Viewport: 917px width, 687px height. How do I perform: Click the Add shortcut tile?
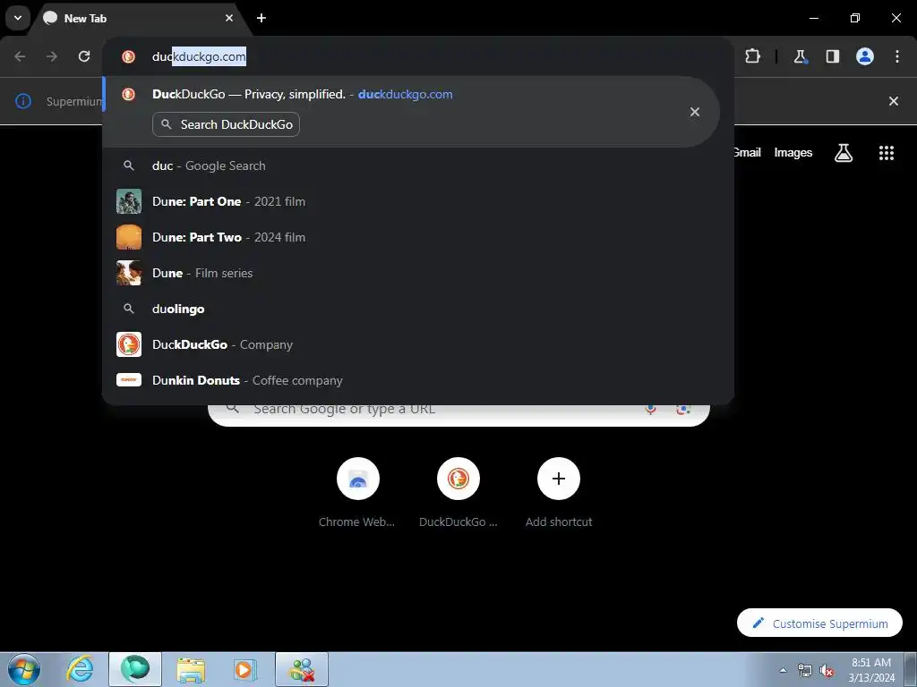[559, 493]
